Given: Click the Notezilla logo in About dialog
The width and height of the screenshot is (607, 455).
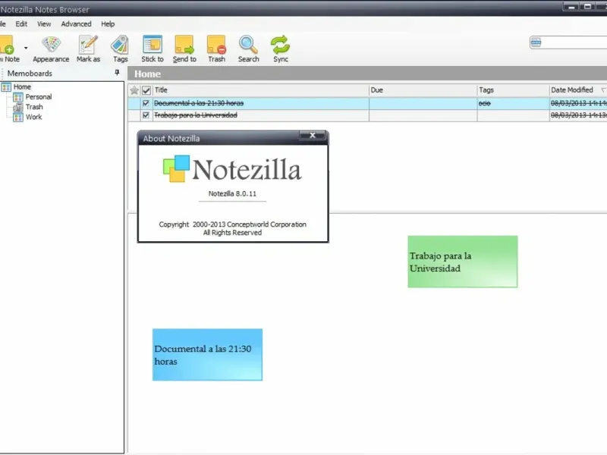Looking at the screenshot, I should (232, 169).
